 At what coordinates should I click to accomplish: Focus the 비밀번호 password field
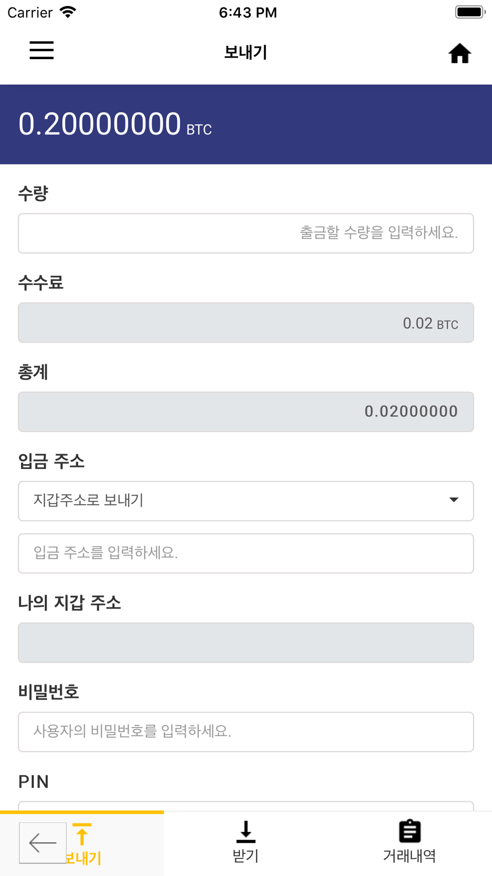(246, 731)
